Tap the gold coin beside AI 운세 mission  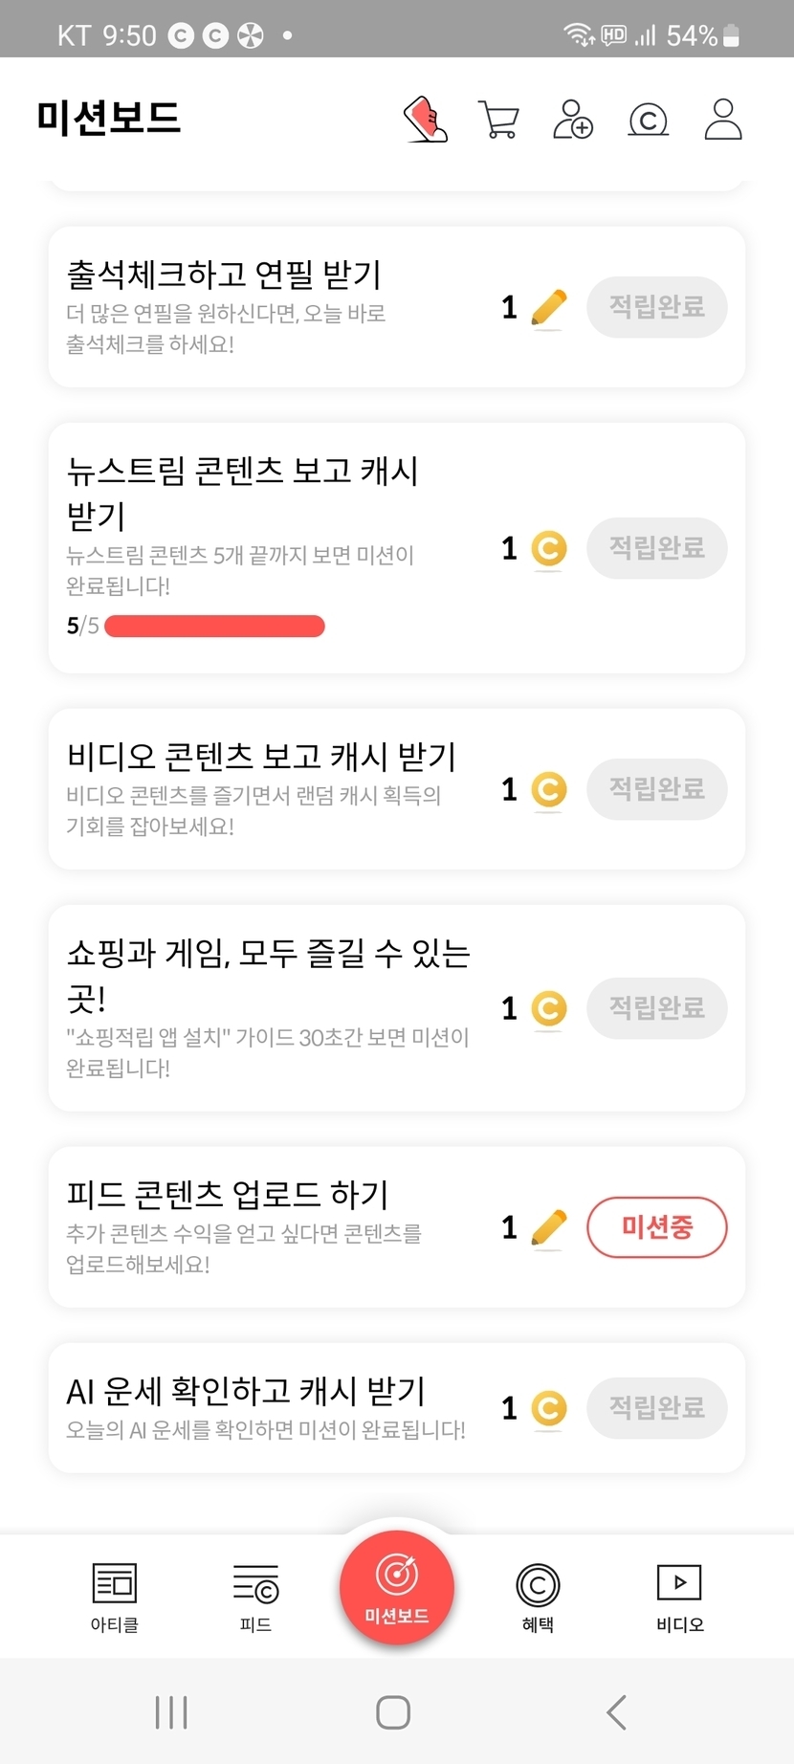tap(548, 1408)
